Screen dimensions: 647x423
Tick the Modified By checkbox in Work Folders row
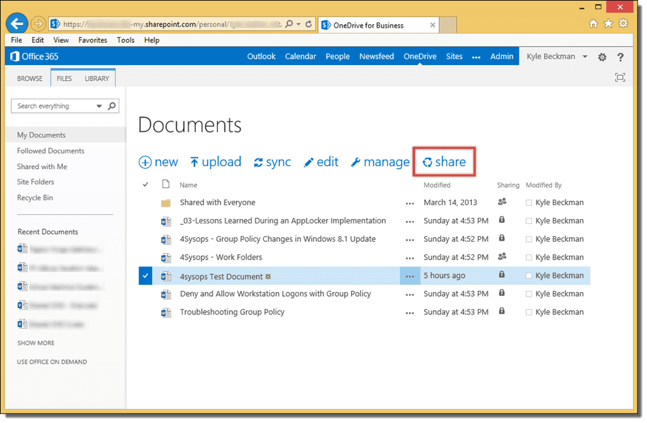pos(529,257)
